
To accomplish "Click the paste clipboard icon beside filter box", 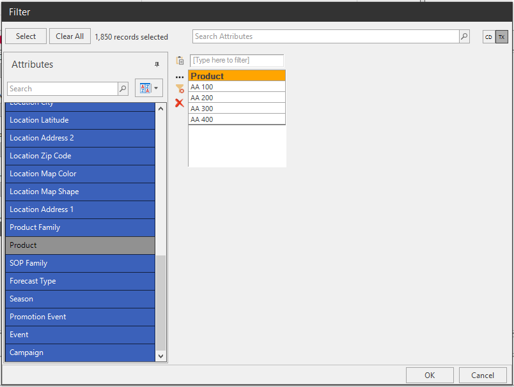I will 180,60.
